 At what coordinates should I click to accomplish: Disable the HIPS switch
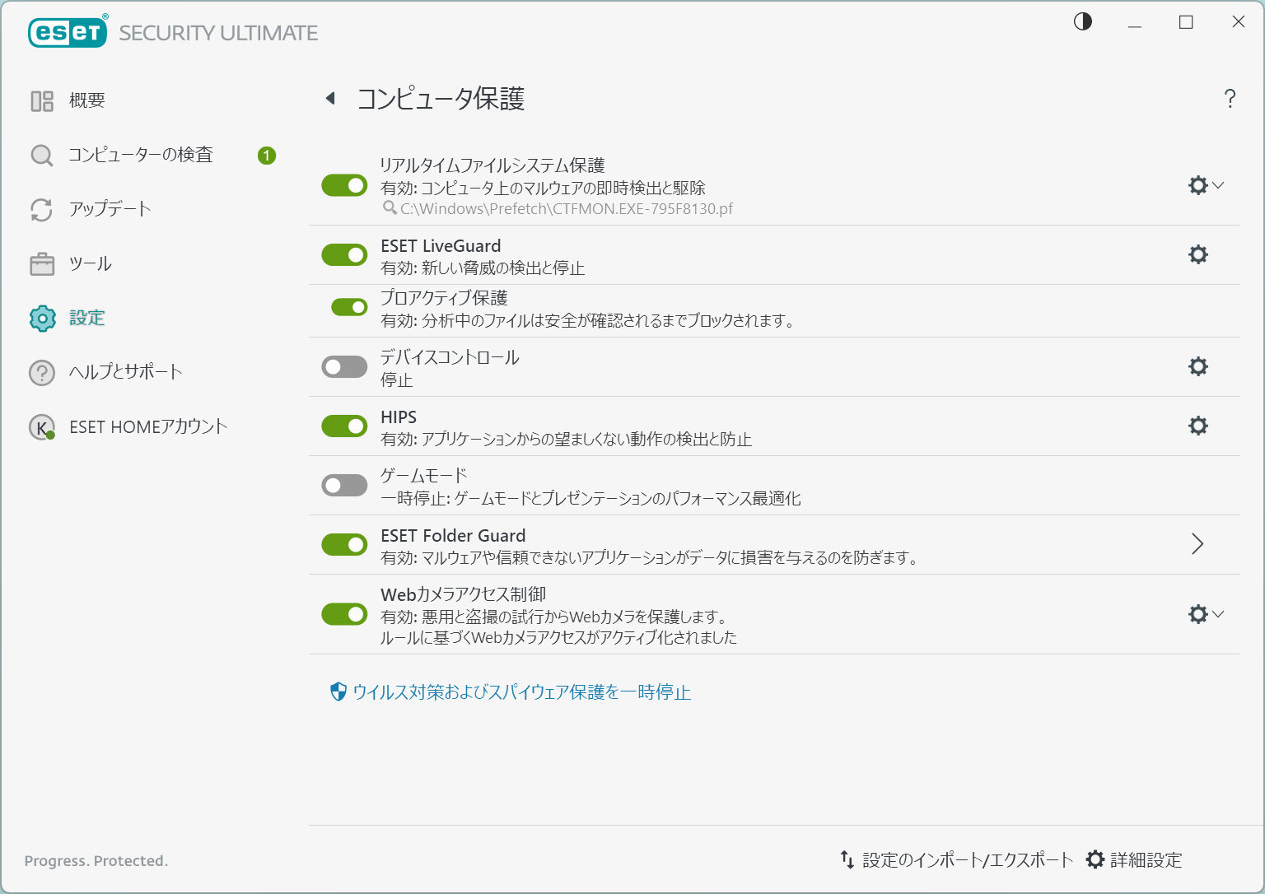(x=344, y=426)
